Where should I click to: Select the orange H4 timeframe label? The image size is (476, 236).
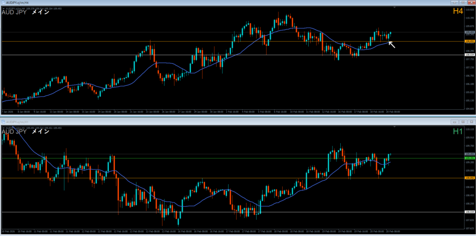pos(458,11)
